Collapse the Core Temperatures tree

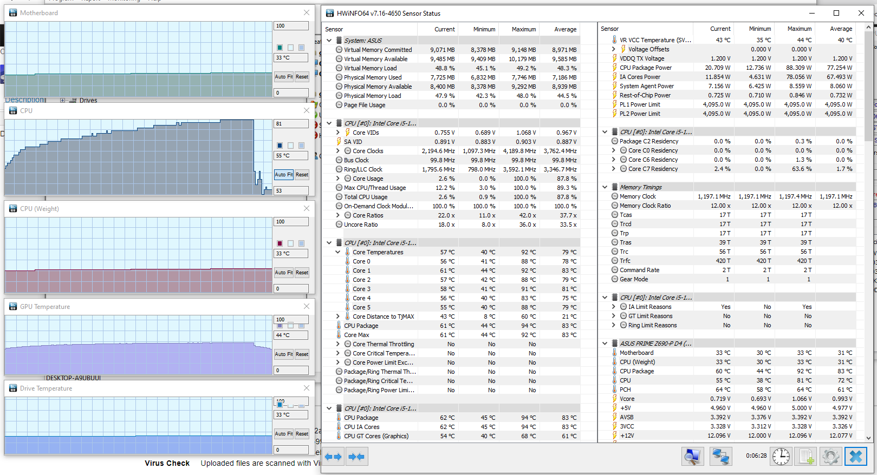pyautogui.click(x=338, y=252)
